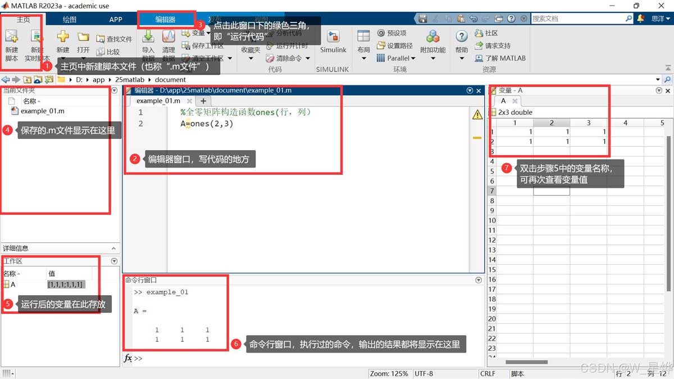Select the example_01.m editor tab
Screen dimensions: 674x379
pyautogui.click(x=158, y=101)
